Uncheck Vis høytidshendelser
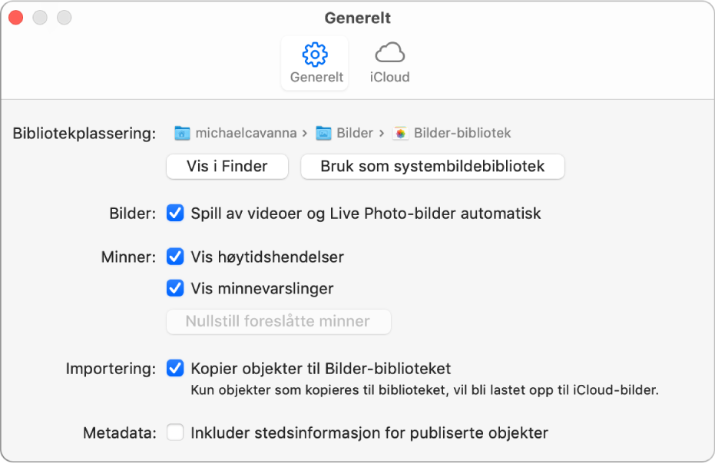Screen dimensions: 715x464 click(175, 257)
